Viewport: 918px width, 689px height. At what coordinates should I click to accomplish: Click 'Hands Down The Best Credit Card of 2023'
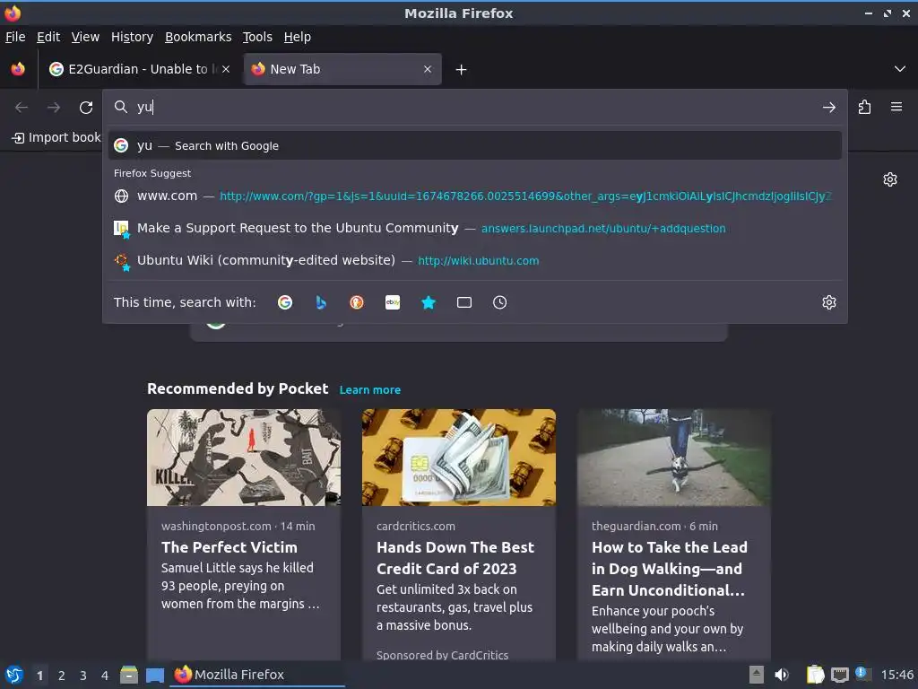click(455, 558)
